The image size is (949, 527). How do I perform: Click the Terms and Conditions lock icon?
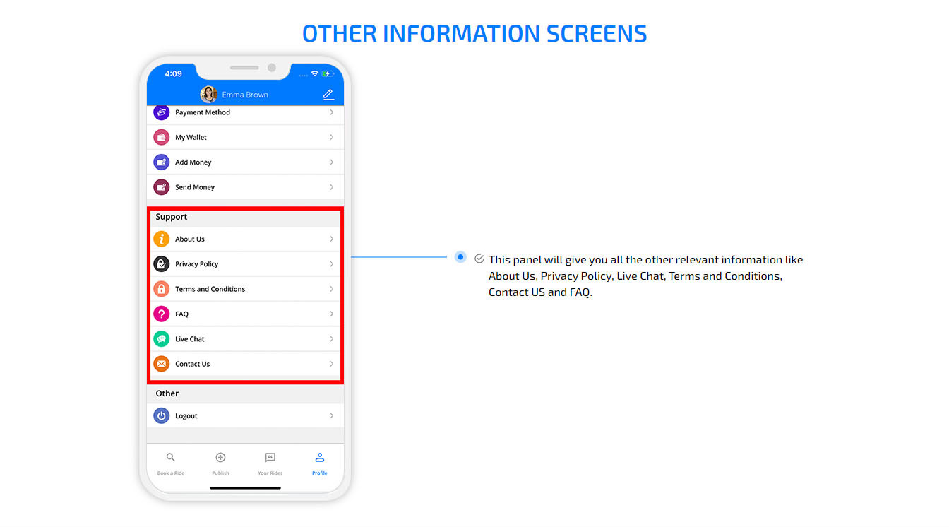[x=162, y=289]
